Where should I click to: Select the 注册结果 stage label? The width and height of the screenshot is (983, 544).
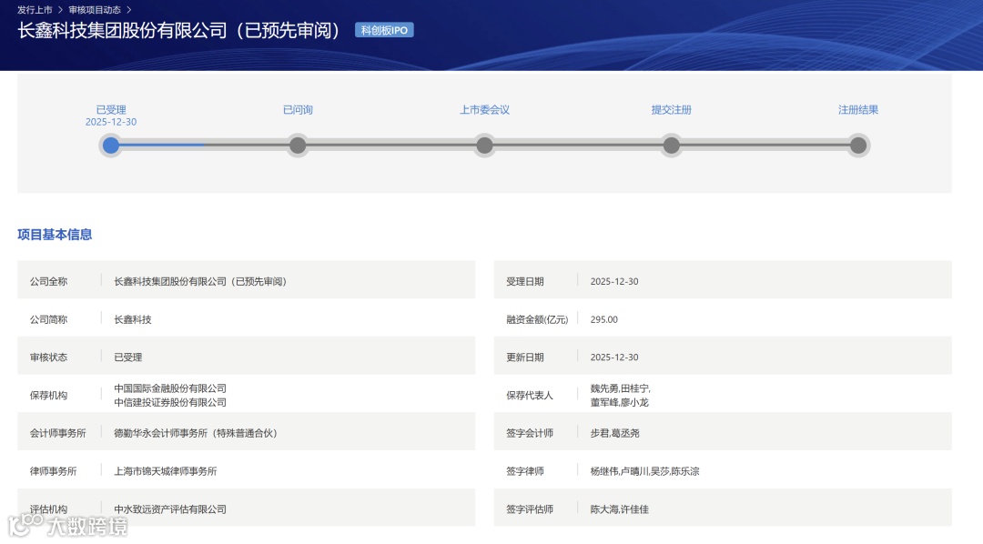[x=858, y=110]
